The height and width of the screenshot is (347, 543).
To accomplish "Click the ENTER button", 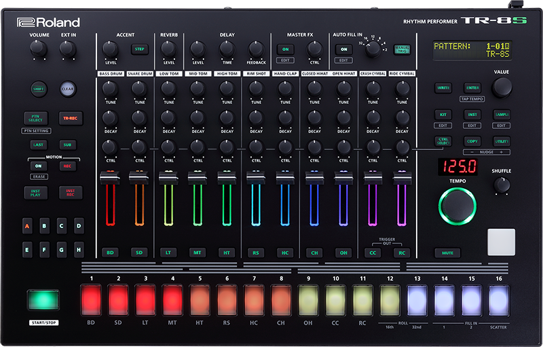I will pyautogui.click(x=472, y=88).
